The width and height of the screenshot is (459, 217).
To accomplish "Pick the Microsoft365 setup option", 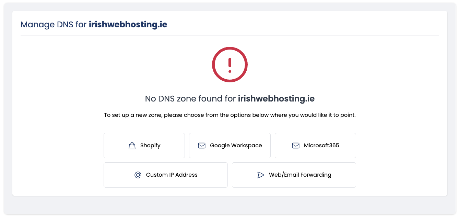I will click(315, 146).
